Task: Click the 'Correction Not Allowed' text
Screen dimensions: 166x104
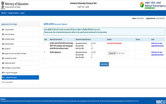Action: (x=114, y=43)
